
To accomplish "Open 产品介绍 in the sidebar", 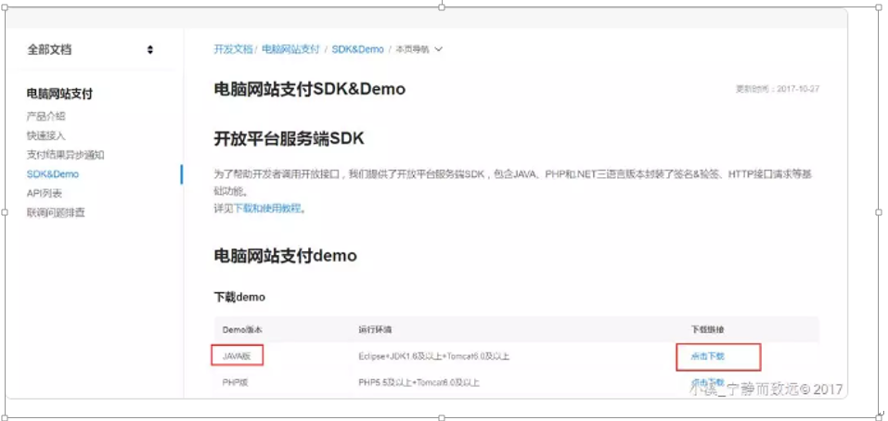I will (x=45, y=117).
